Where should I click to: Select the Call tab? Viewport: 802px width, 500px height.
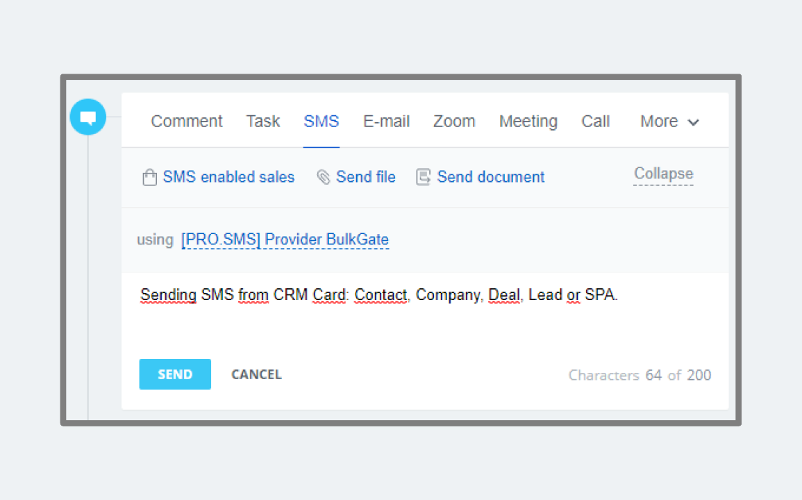pos(596,122)
